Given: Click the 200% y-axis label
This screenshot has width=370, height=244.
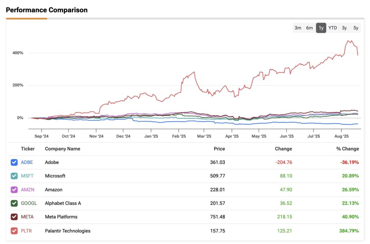Looking at the screenshot, I should click(x=18, y=85).
